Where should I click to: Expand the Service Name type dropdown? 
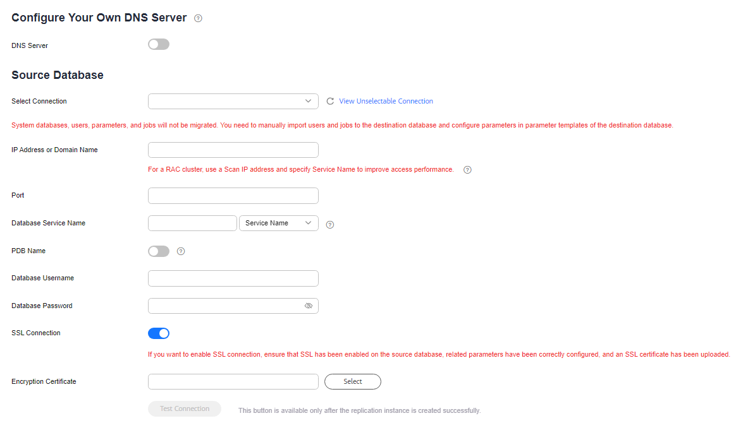coord(279,223)
